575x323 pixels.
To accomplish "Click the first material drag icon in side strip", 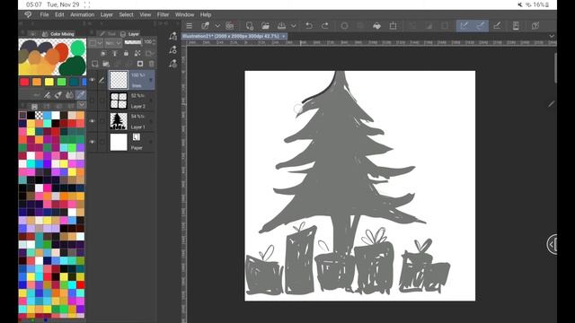I will (173, 36).
